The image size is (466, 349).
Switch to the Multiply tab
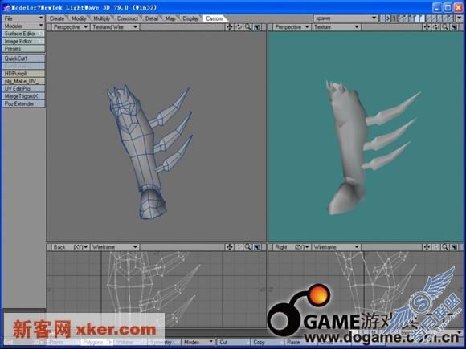tap(102, 18)
